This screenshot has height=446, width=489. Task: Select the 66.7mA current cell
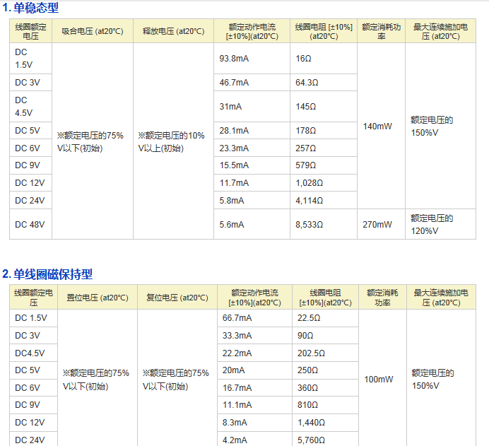(x=237, y=318)
